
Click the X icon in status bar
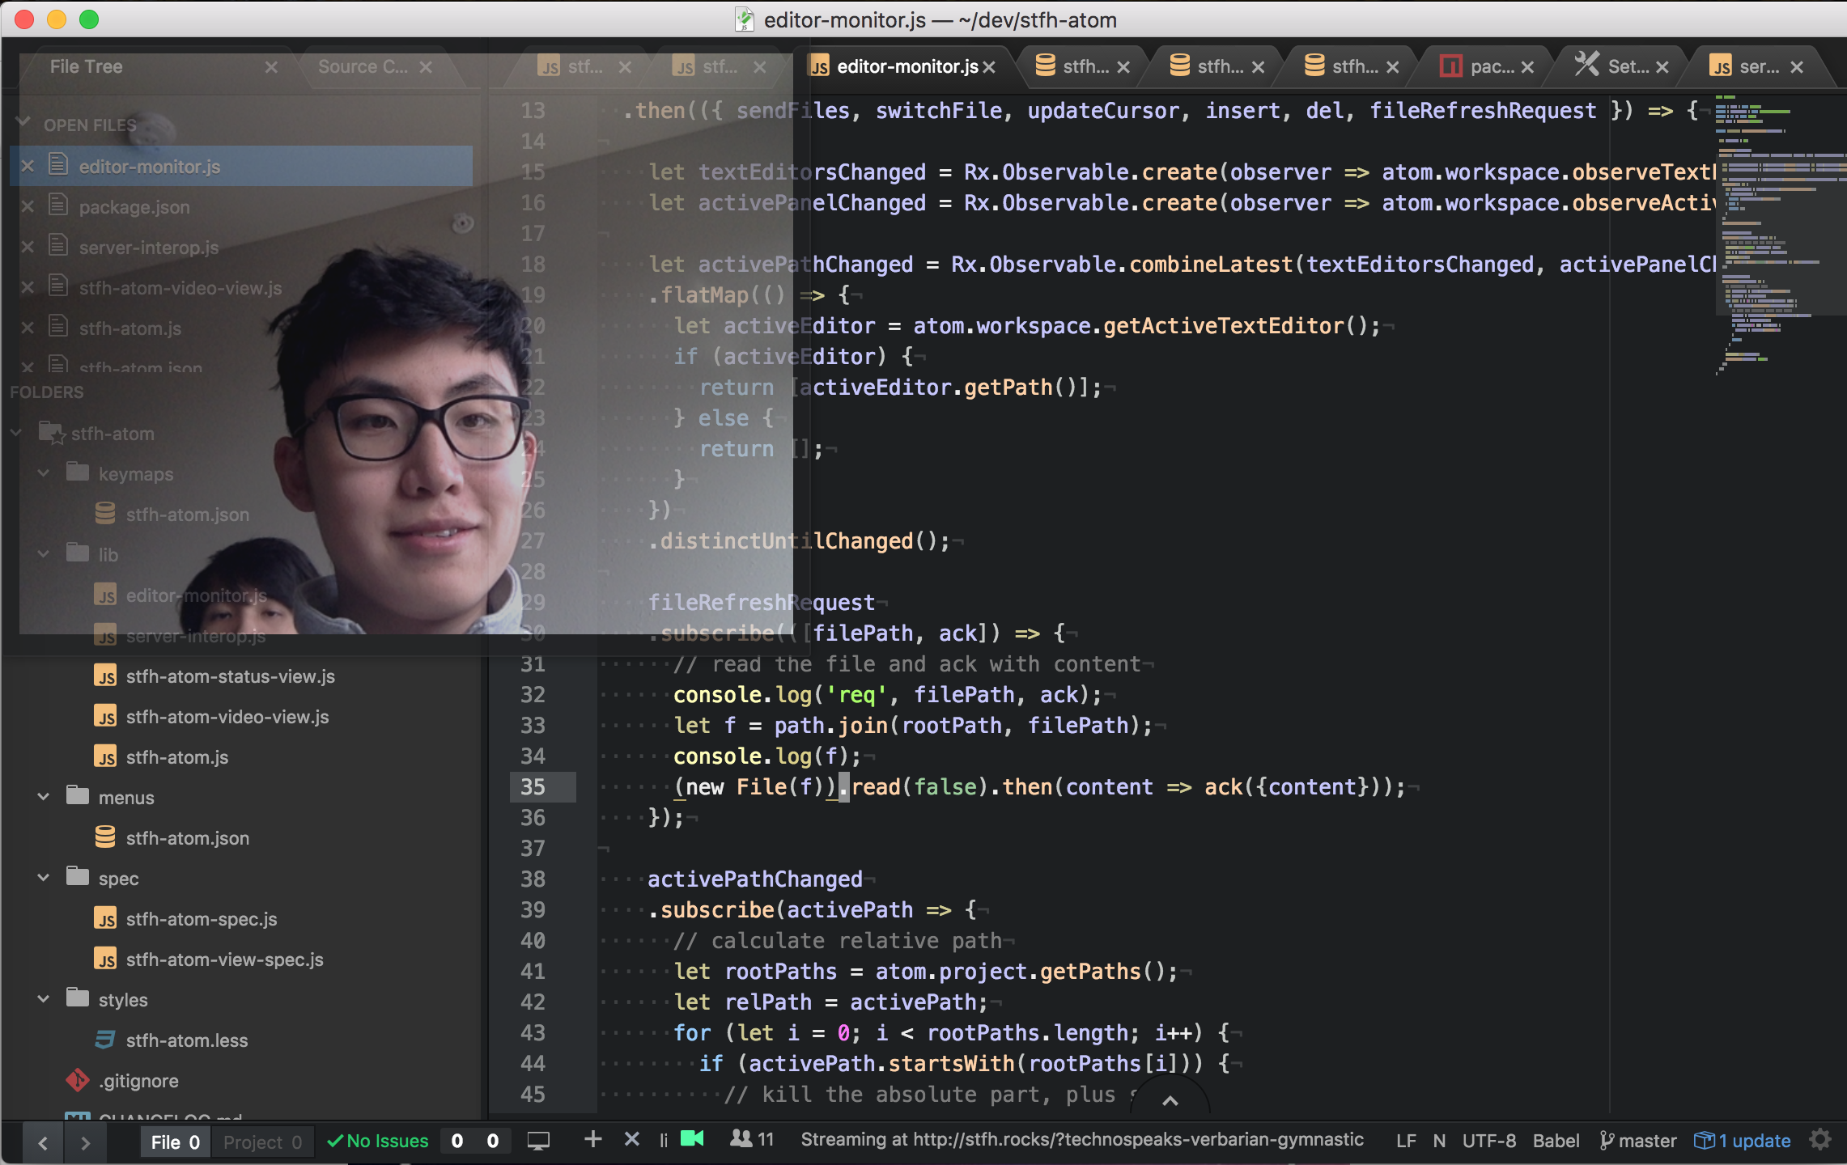(632, 1139)
